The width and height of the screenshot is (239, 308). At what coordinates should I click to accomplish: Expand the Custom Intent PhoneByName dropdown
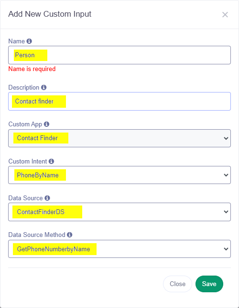pos(119,175)
